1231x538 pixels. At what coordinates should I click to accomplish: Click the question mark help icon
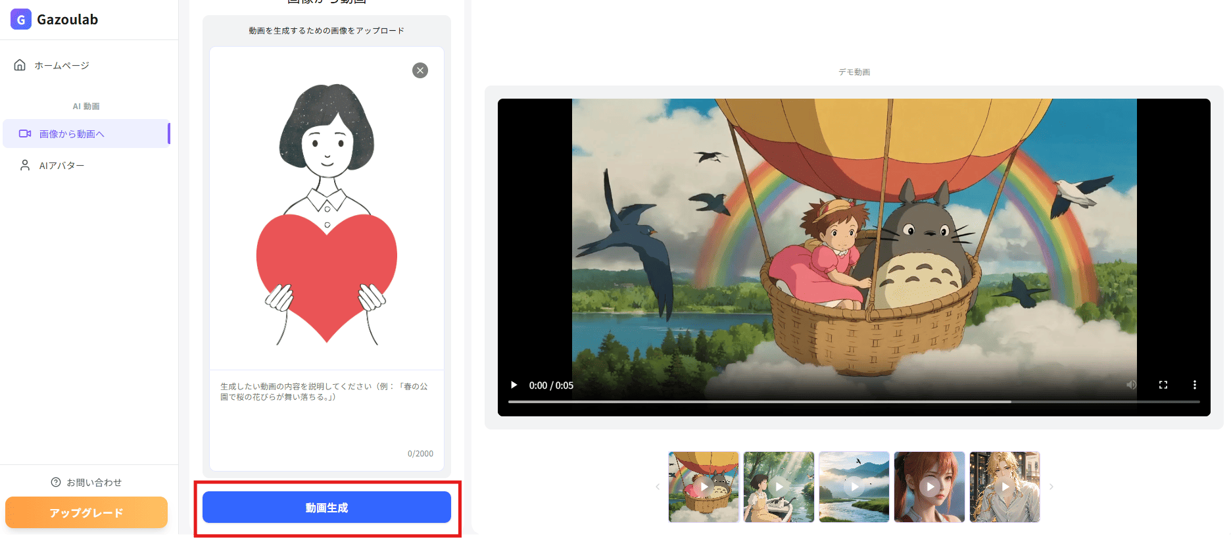coord(56,482)
